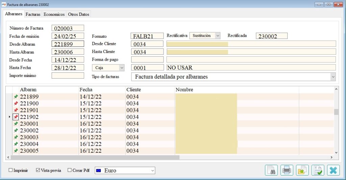Toggle the green pin on albaran 221899
The width and height of the screenshot is (346, 180).
tap(16, 97)
